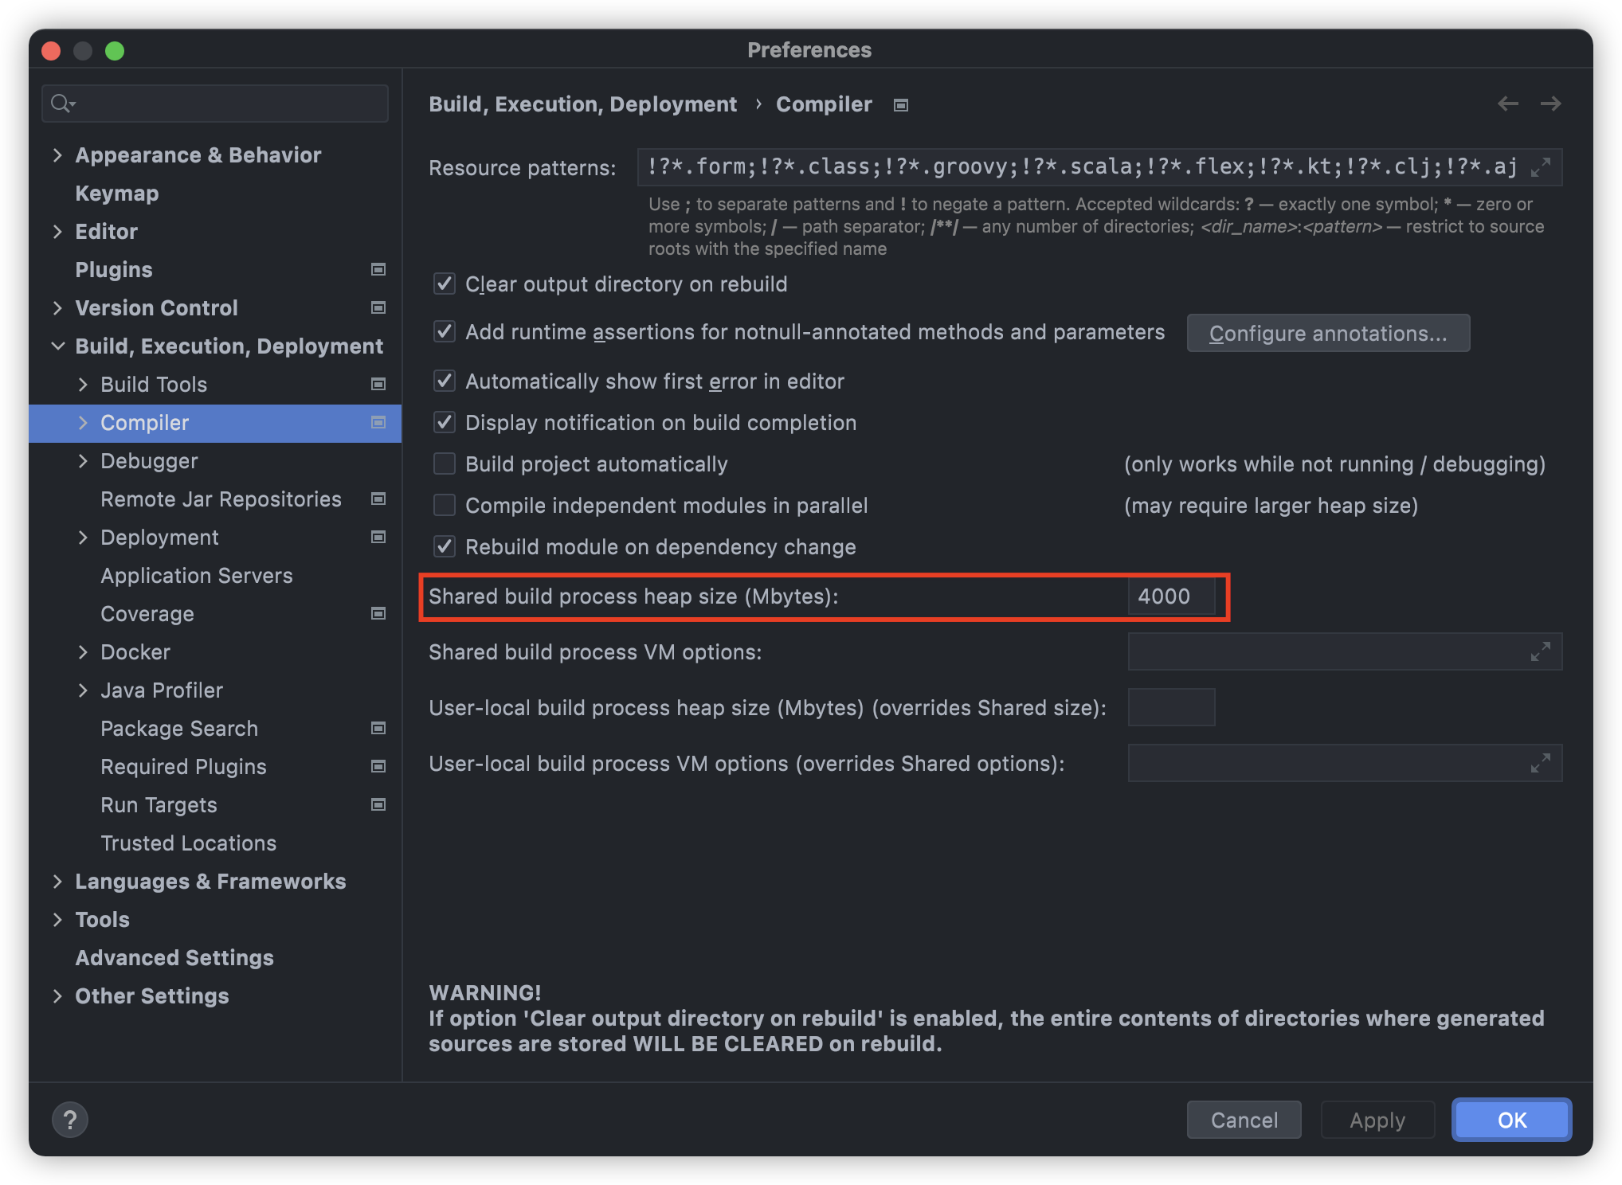Expand Shared build process VM options field

1541,651
